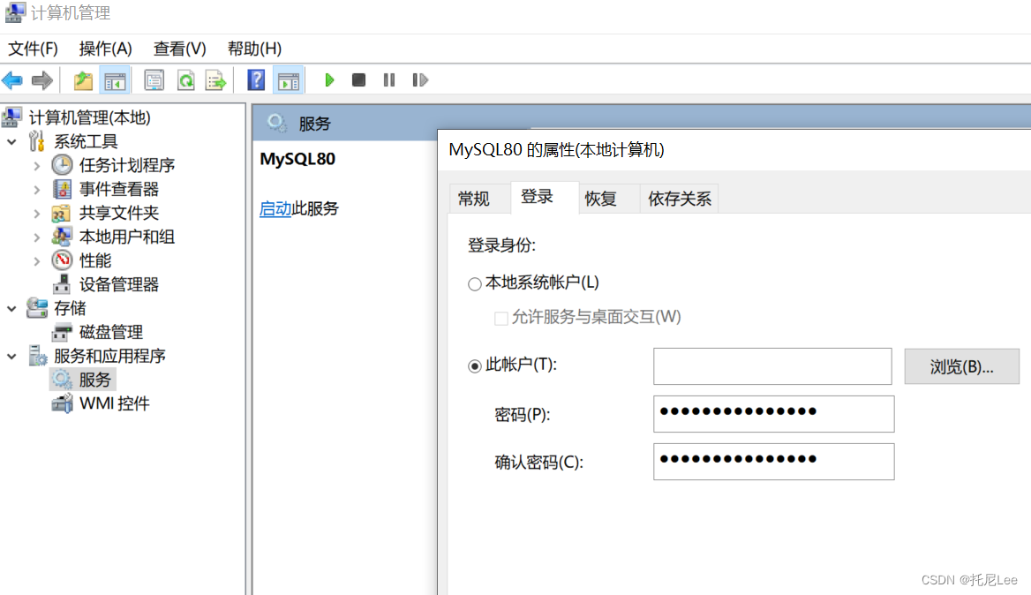Toggle the console tree visibility icon
This screenshot has width=1031, height=595.
(x=116, y=79)
